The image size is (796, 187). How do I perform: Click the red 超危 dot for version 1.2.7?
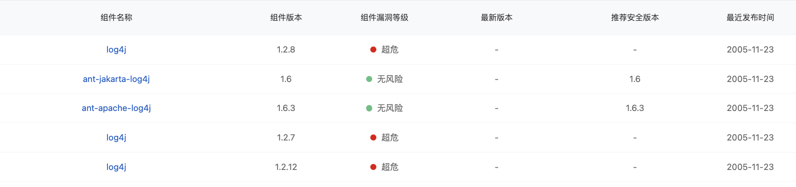coord(374,138)
